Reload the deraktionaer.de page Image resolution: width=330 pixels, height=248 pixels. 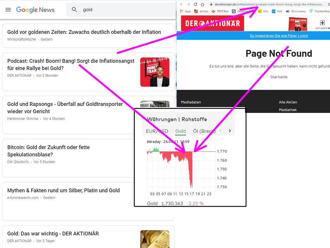click(x=195, y=4)
